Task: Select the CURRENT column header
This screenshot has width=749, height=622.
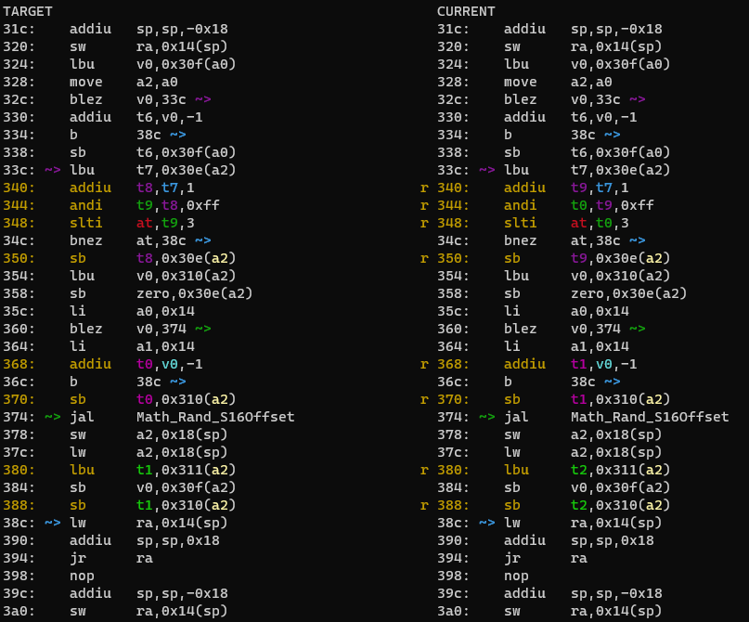Action: click(x=465, y=11)
